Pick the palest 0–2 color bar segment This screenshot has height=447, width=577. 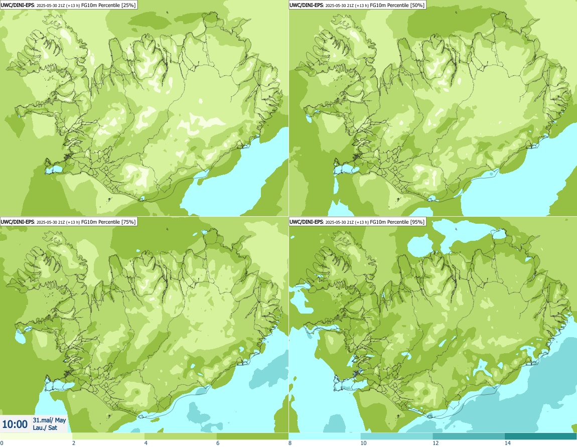click(x=36, y=436)
